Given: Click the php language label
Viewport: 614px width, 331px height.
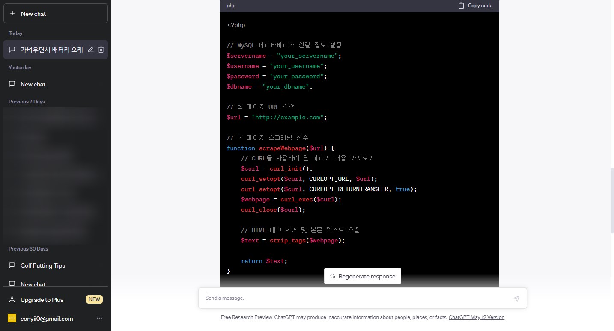Looking at the screenshot, I should (231, 6).
